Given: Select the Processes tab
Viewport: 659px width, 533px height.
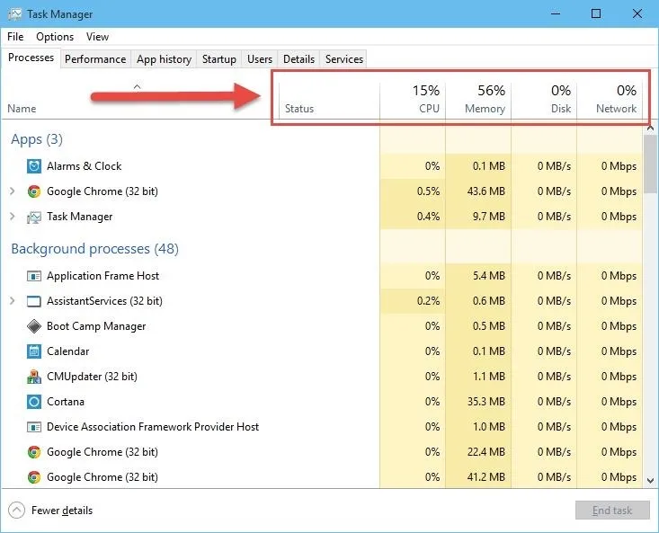Looking at the screenshot, I should pos(31,58).
